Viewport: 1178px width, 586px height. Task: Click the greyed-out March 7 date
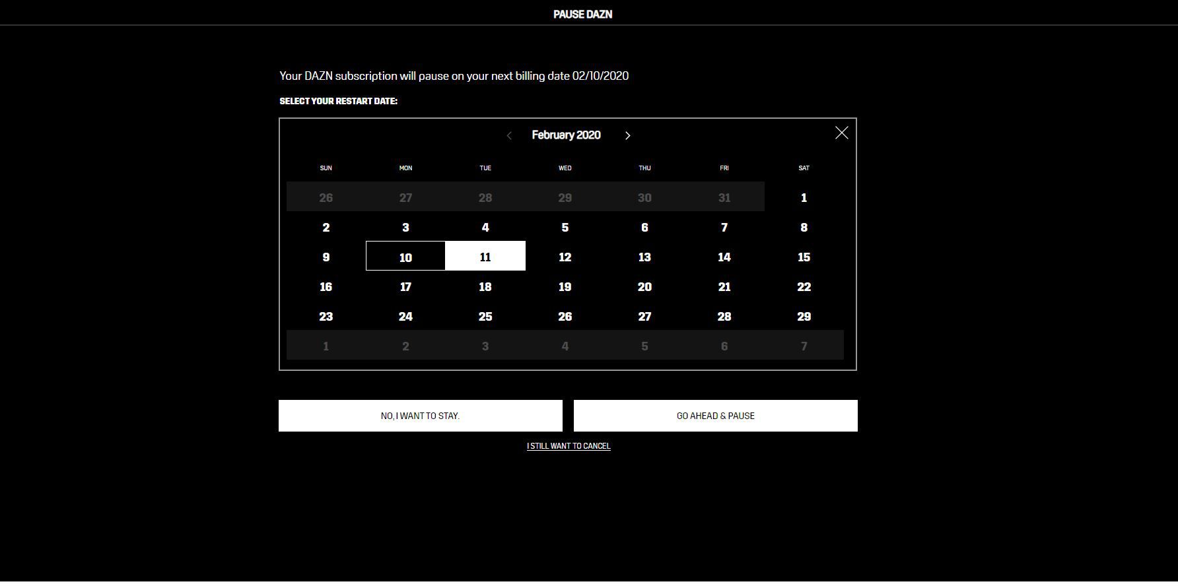pyautogui.click(x=804, y=345)
